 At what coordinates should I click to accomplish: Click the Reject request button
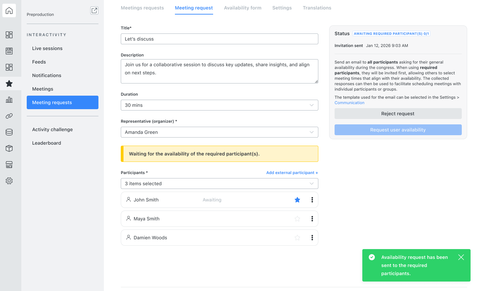pyautogui.click(x=398, y=114)
